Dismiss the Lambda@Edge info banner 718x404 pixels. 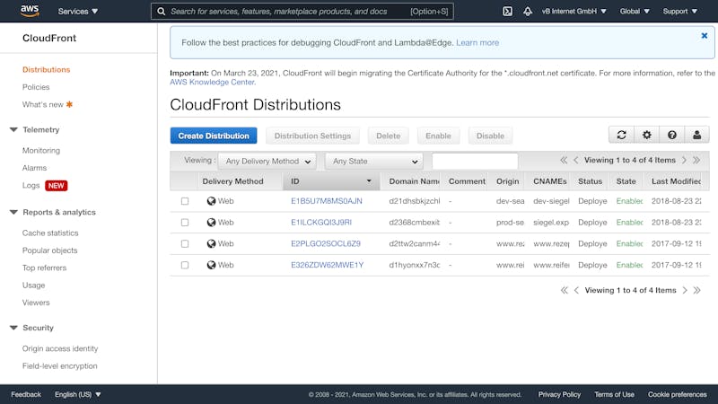705,36
